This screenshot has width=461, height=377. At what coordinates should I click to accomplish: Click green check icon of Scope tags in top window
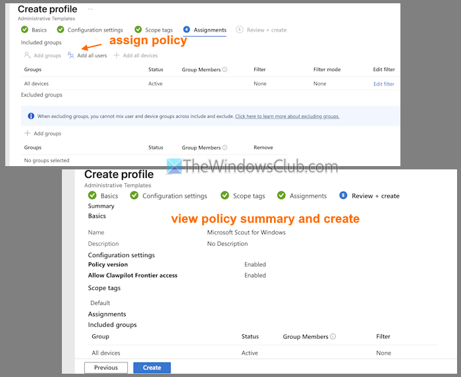coord(138,30)
